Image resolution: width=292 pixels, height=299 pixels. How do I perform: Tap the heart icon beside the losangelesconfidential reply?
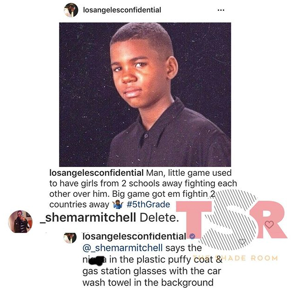242,242
